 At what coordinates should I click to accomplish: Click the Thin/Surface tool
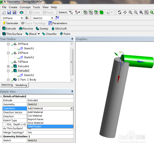pyautogui.click(x=12, y=34)
